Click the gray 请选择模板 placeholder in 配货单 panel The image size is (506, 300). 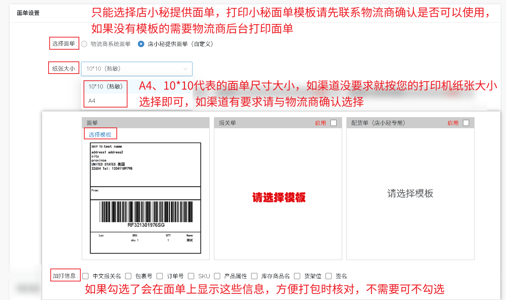click(x=410, y=194)
